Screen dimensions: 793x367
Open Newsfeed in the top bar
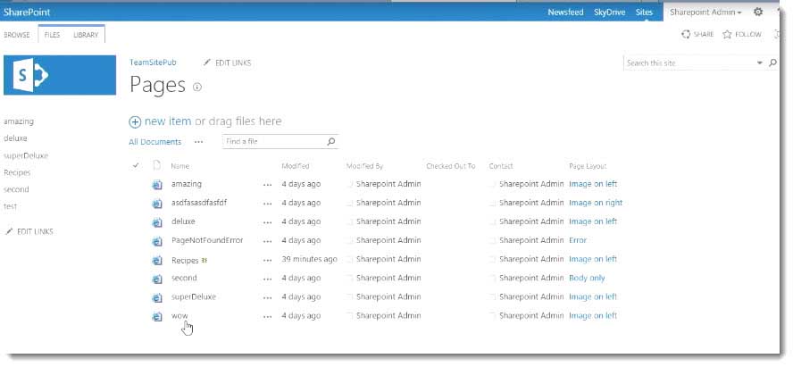[x=565, y=13]
